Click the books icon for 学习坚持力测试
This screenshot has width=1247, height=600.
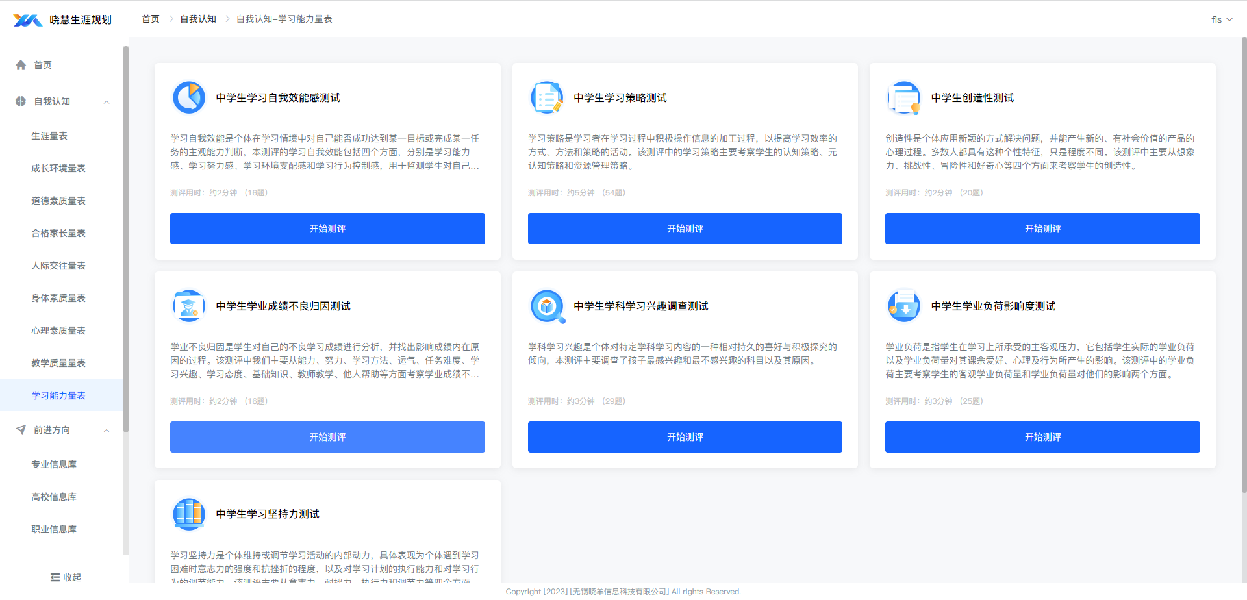tap(189, 514)
